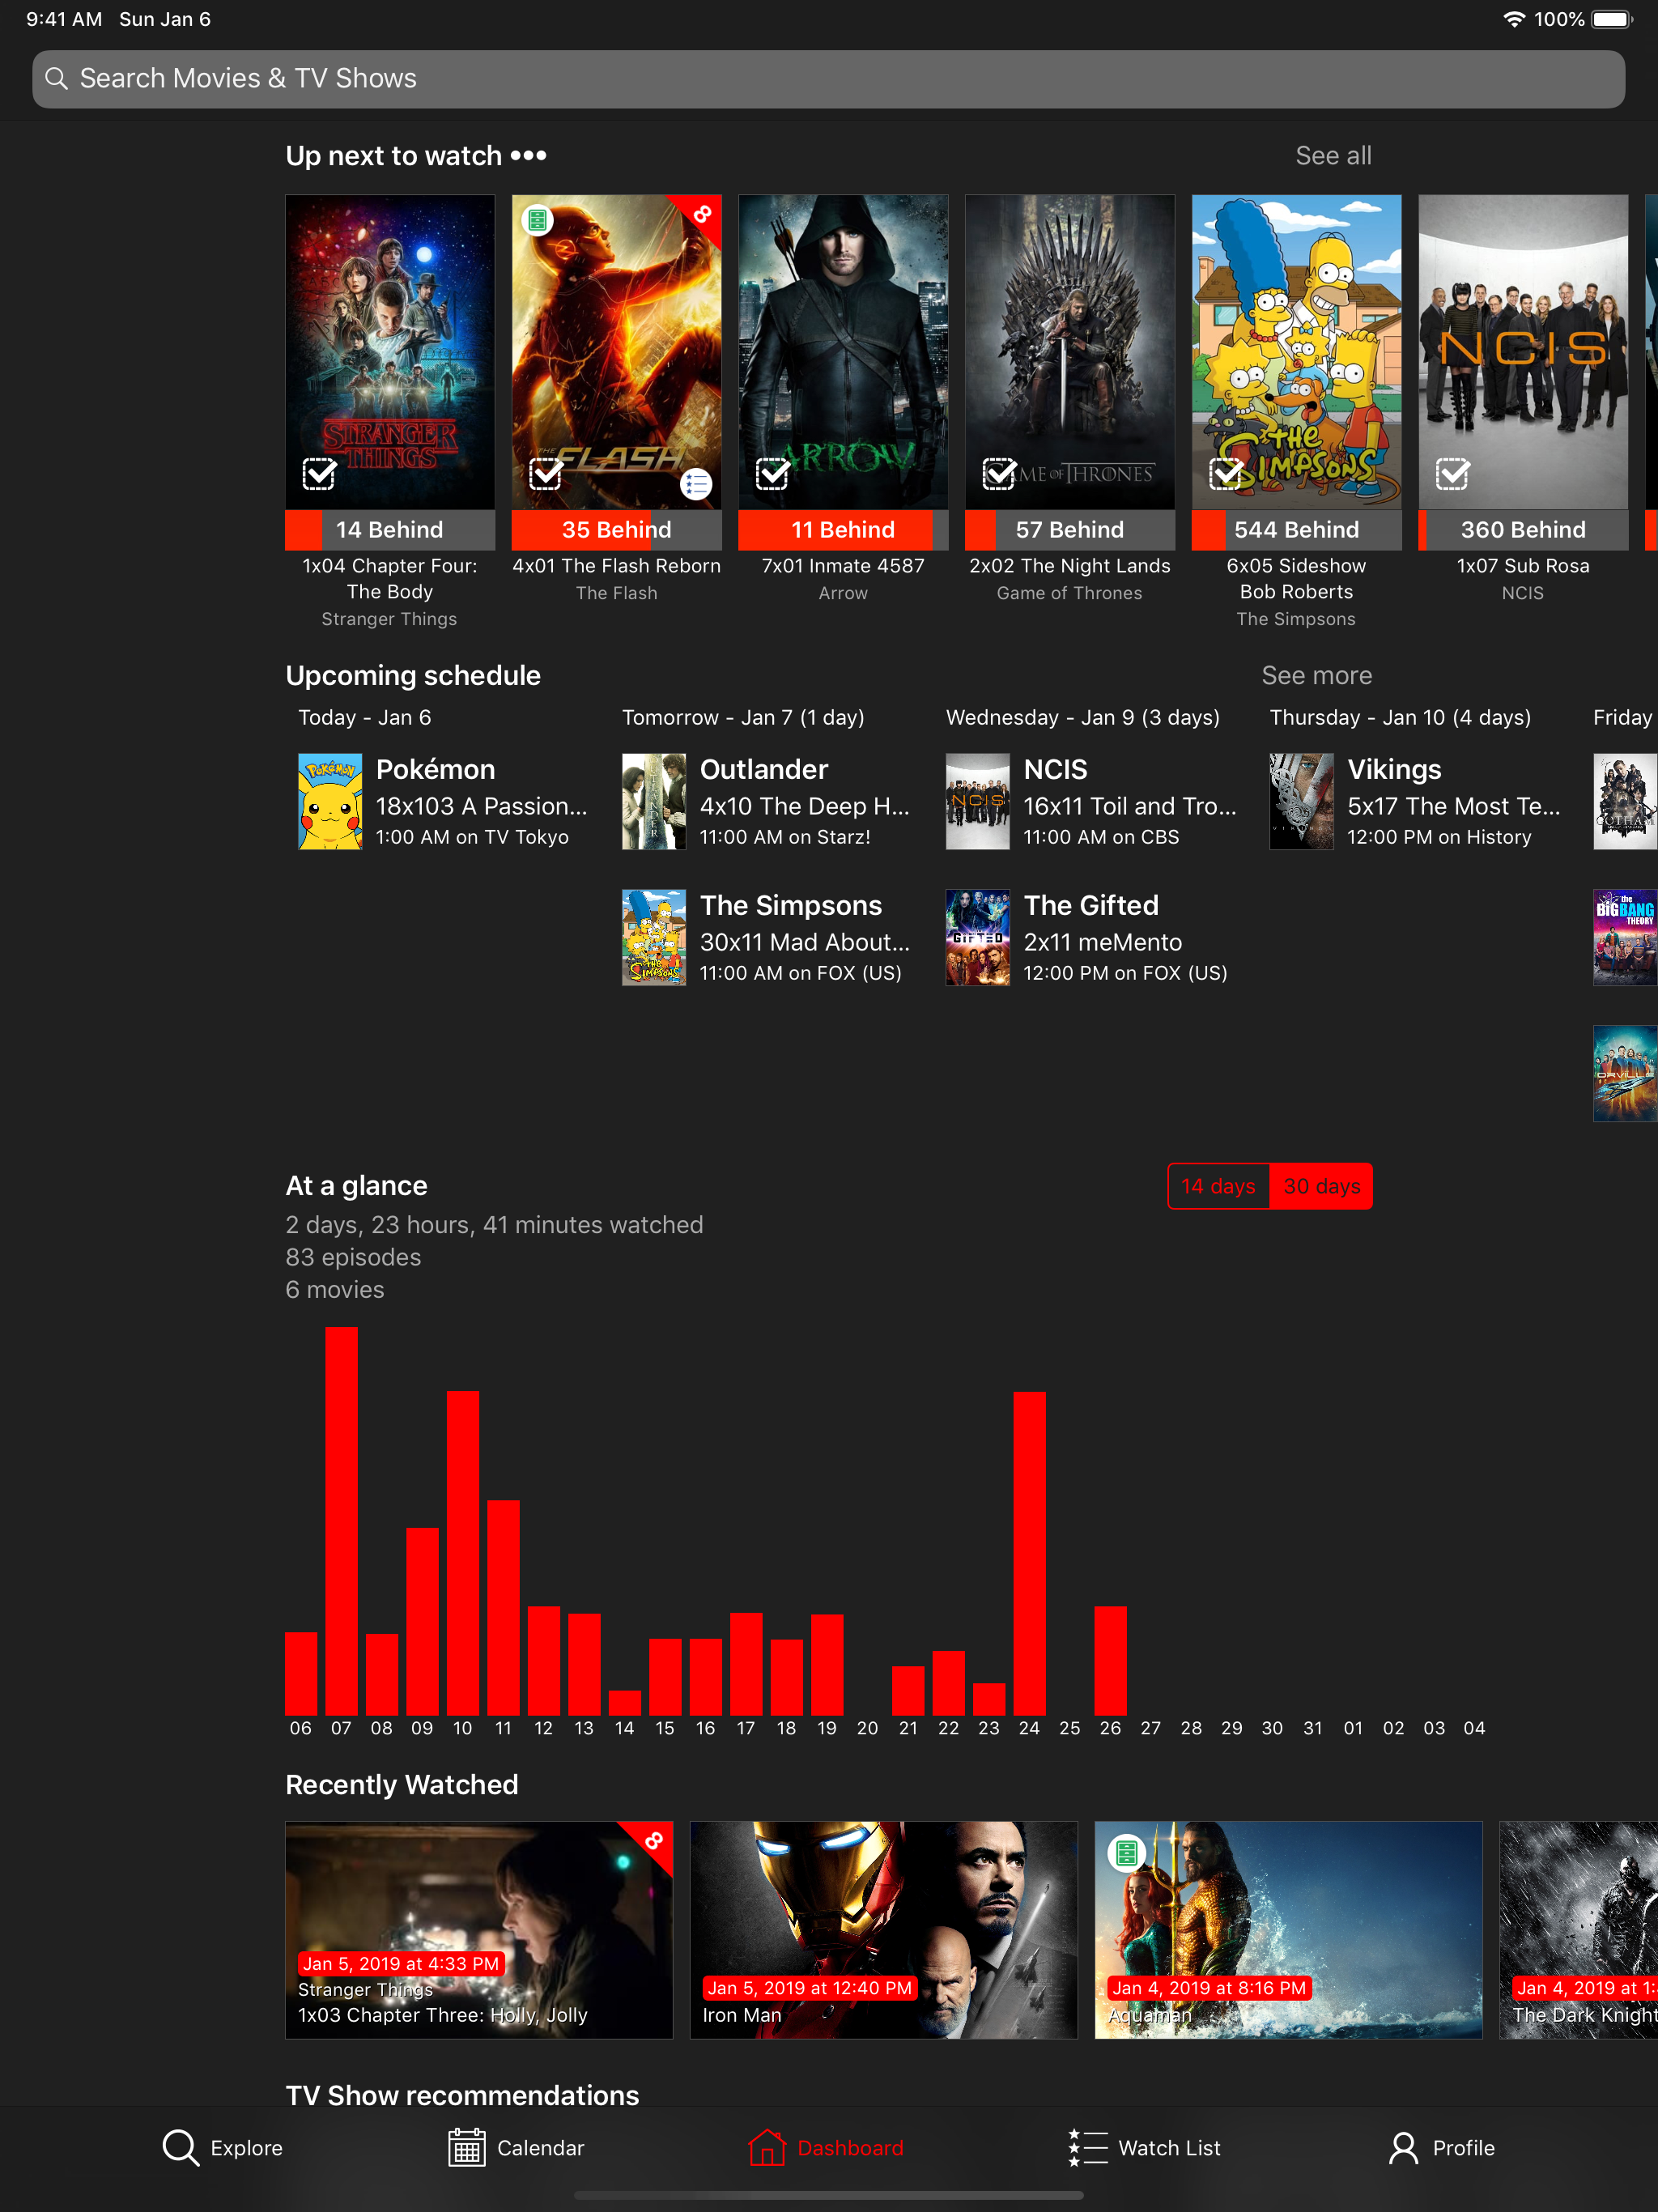Click 1x07 Sub Rosa episode title
The width and height of the screenshot is (1658, 2212).
pos(1523,566)
